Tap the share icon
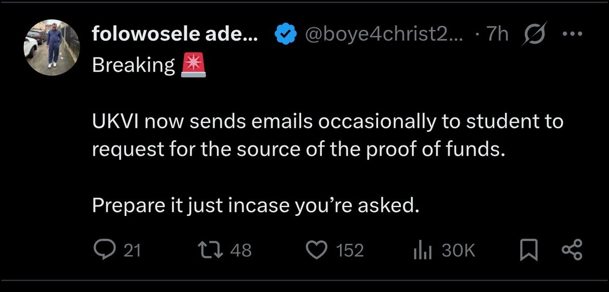This screenshot has width=609, height=292. 573,250
